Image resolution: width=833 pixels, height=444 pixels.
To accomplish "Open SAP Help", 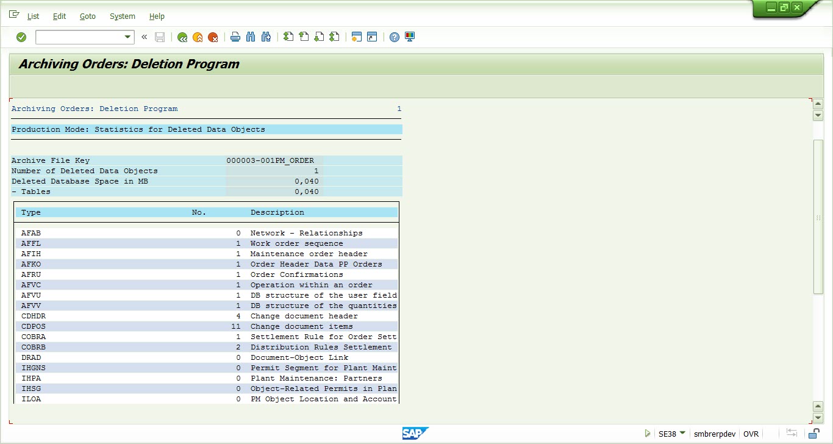I will point(394,37).
